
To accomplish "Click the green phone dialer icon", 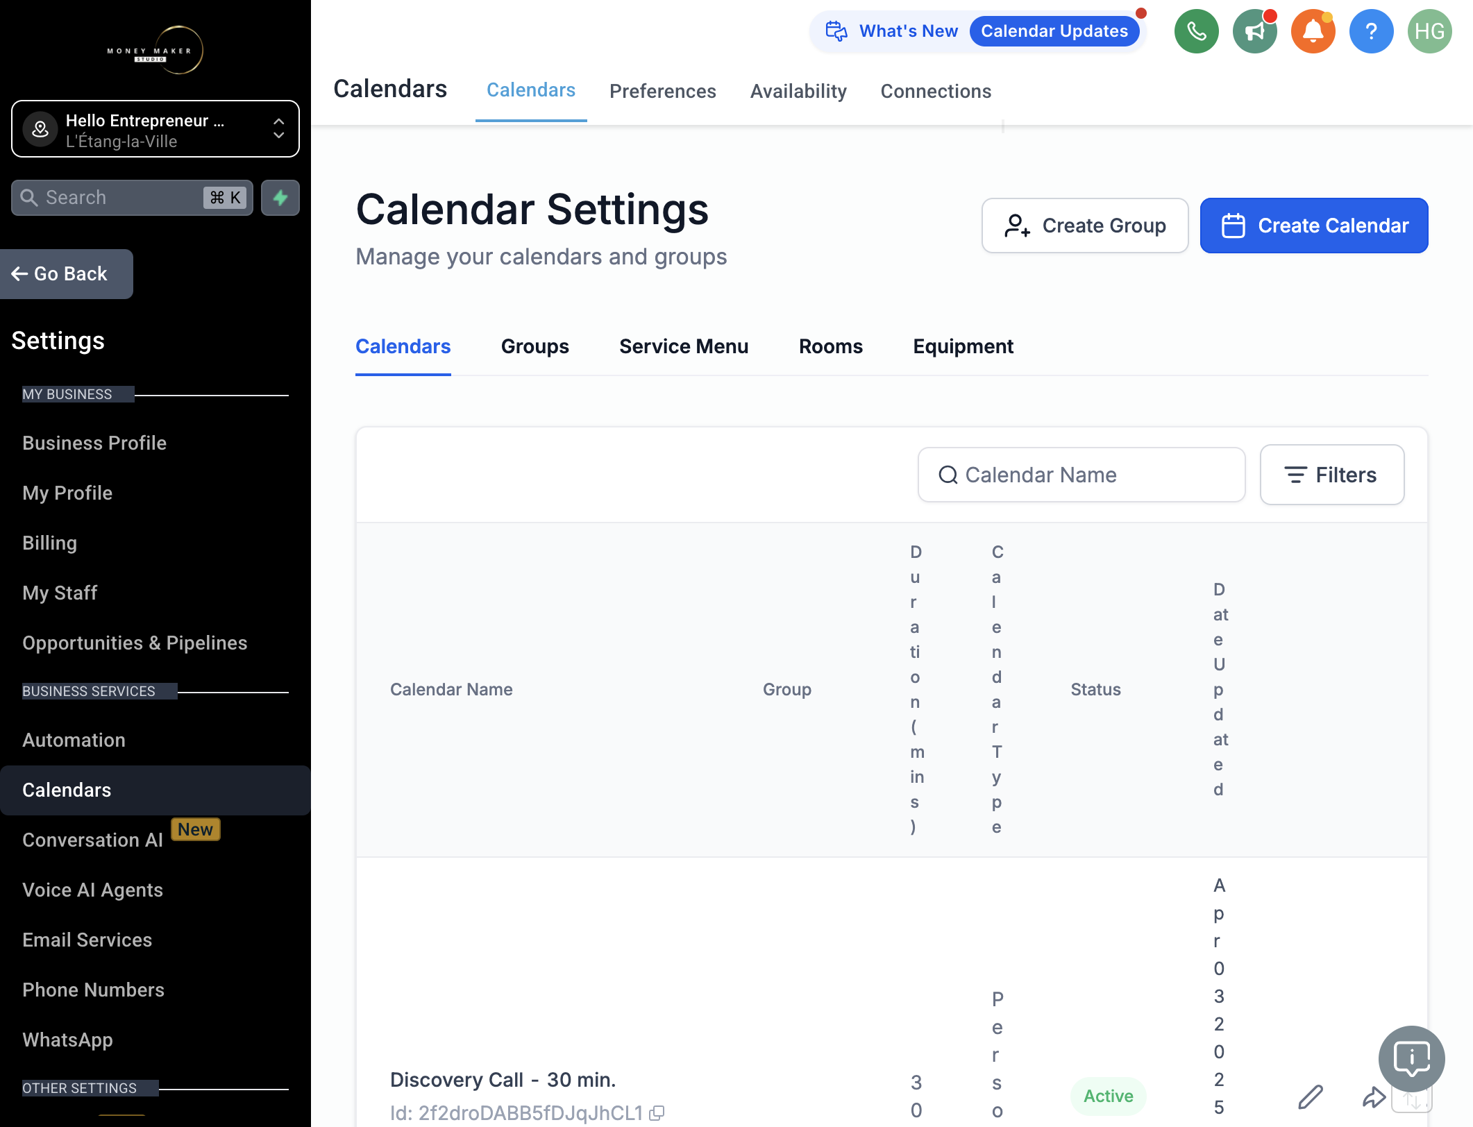I will click(1196, 31).
